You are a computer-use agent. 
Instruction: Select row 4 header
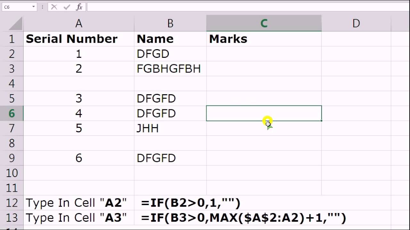click(12, 84)
